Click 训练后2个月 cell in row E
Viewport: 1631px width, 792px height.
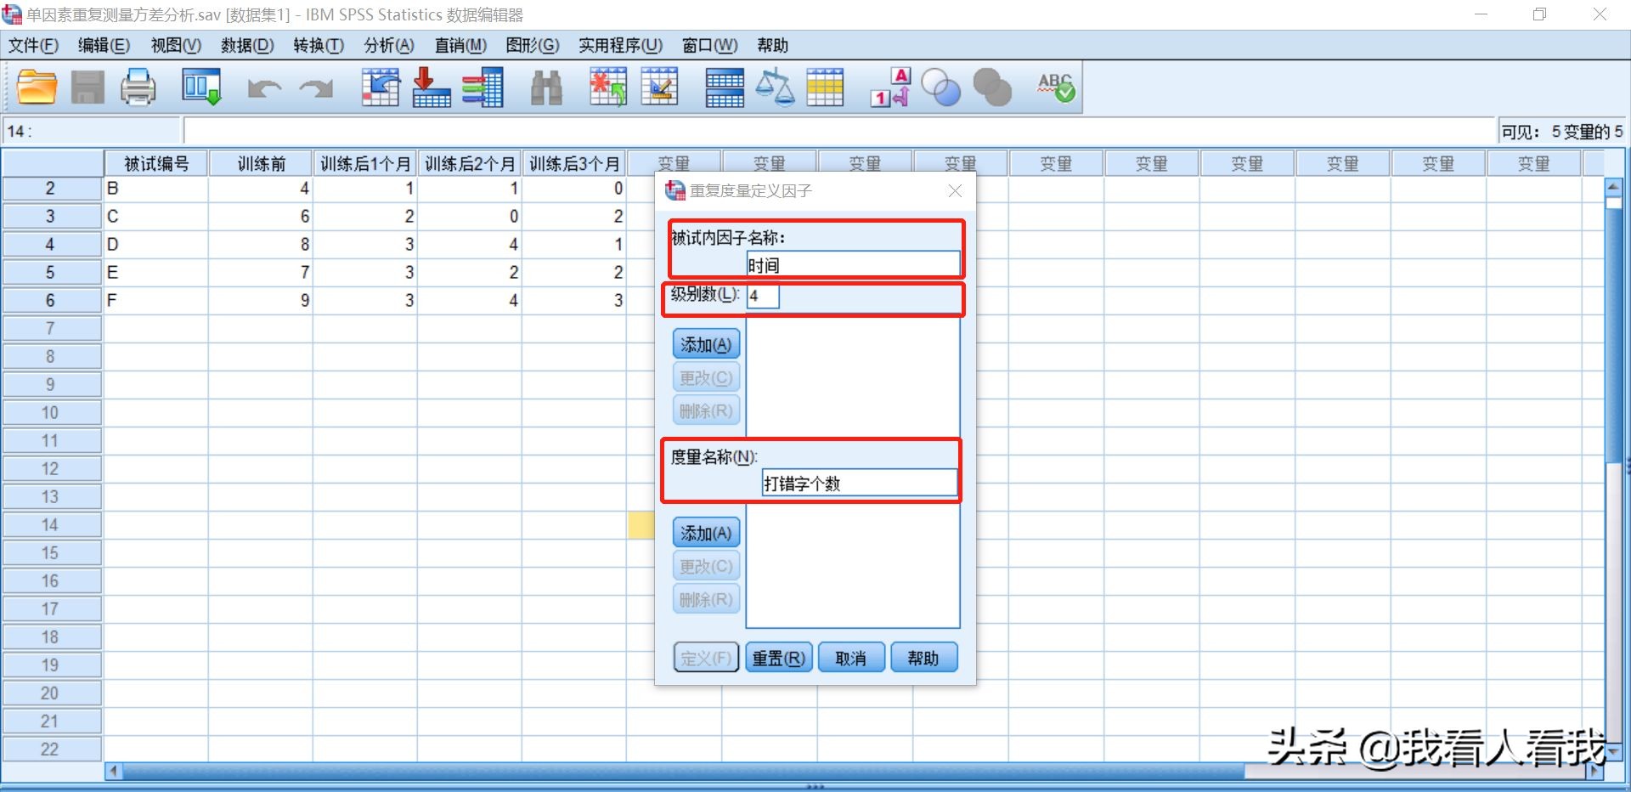tap(470, 273)
